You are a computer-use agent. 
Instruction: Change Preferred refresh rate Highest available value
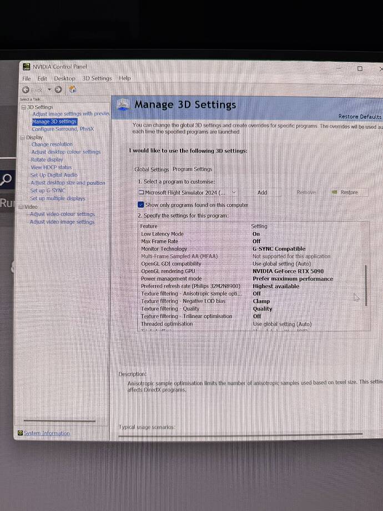tap(276, 287)
